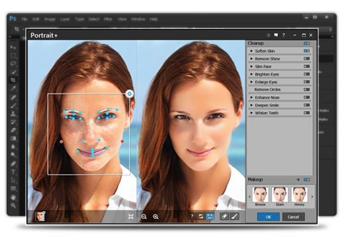
Task: Select the eraser icon in bottom bar
Action: pos(224,216)
